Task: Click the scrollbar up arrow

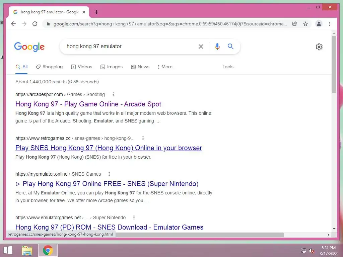Action: [334, 33]
